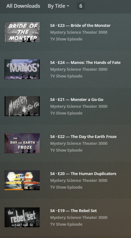Open the Monster a Go-Go thumbnail
This screenshot has width=131, height=238.
pos(22,106)
